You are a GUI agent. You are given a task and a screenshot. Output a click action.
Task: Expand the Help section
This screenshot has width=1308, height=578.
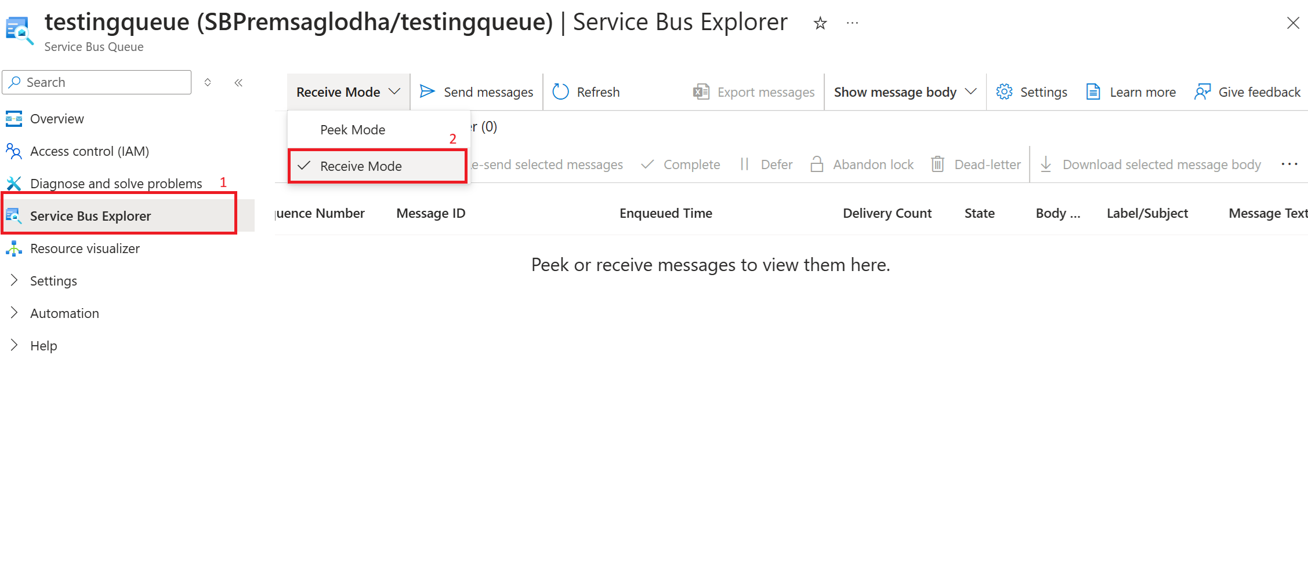(44, 346)
